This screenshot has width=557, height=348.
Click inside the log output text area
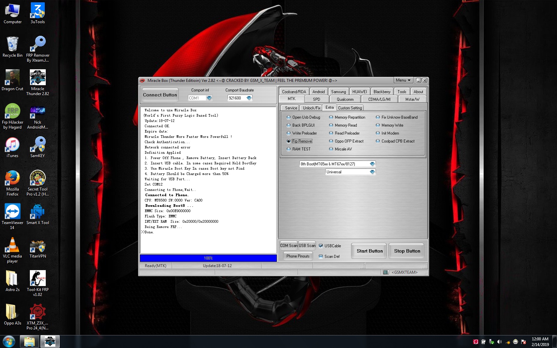(208, 180)
